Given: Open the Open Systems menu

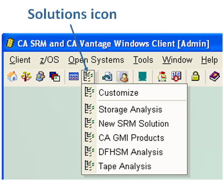Looking at the screenshot, I should 96,60.
